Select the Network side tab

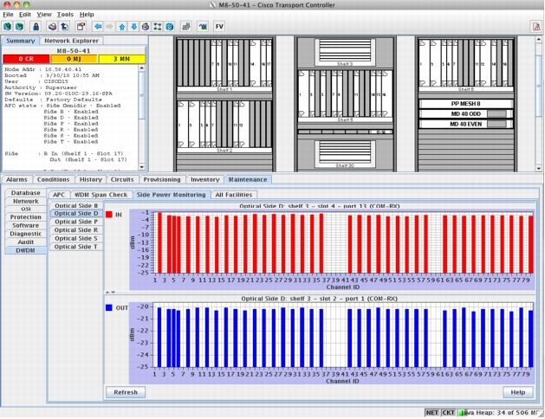[x=25, y=201]
